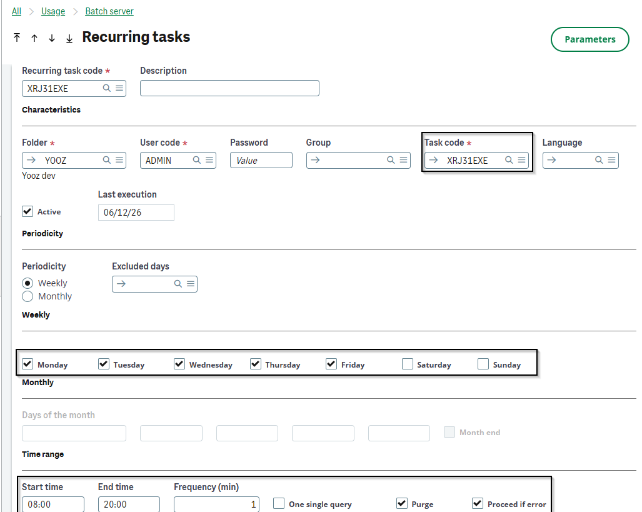642x512 pixels.
Task: Click the Start time field
Action: point(53,504)
